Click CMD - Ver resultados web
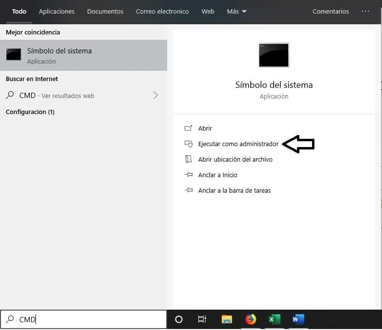This screenshot has height=330, width=382. (x=57, y=96)
